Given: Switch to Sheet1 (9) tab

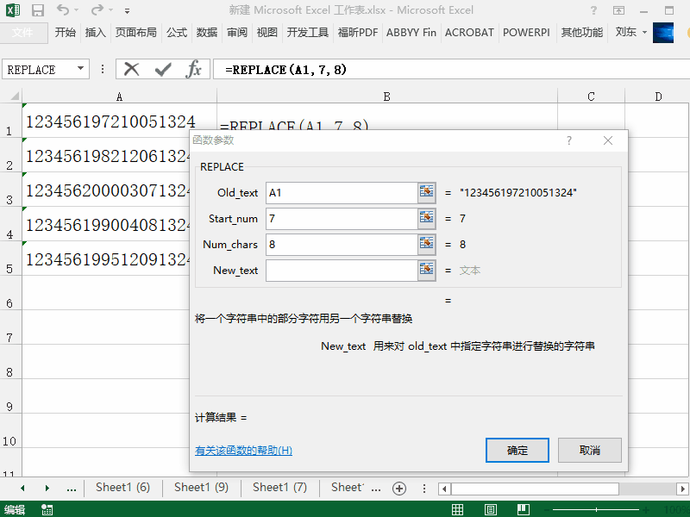Looking at the screenshot, I should pyautogui.click(x=201, y=488).
